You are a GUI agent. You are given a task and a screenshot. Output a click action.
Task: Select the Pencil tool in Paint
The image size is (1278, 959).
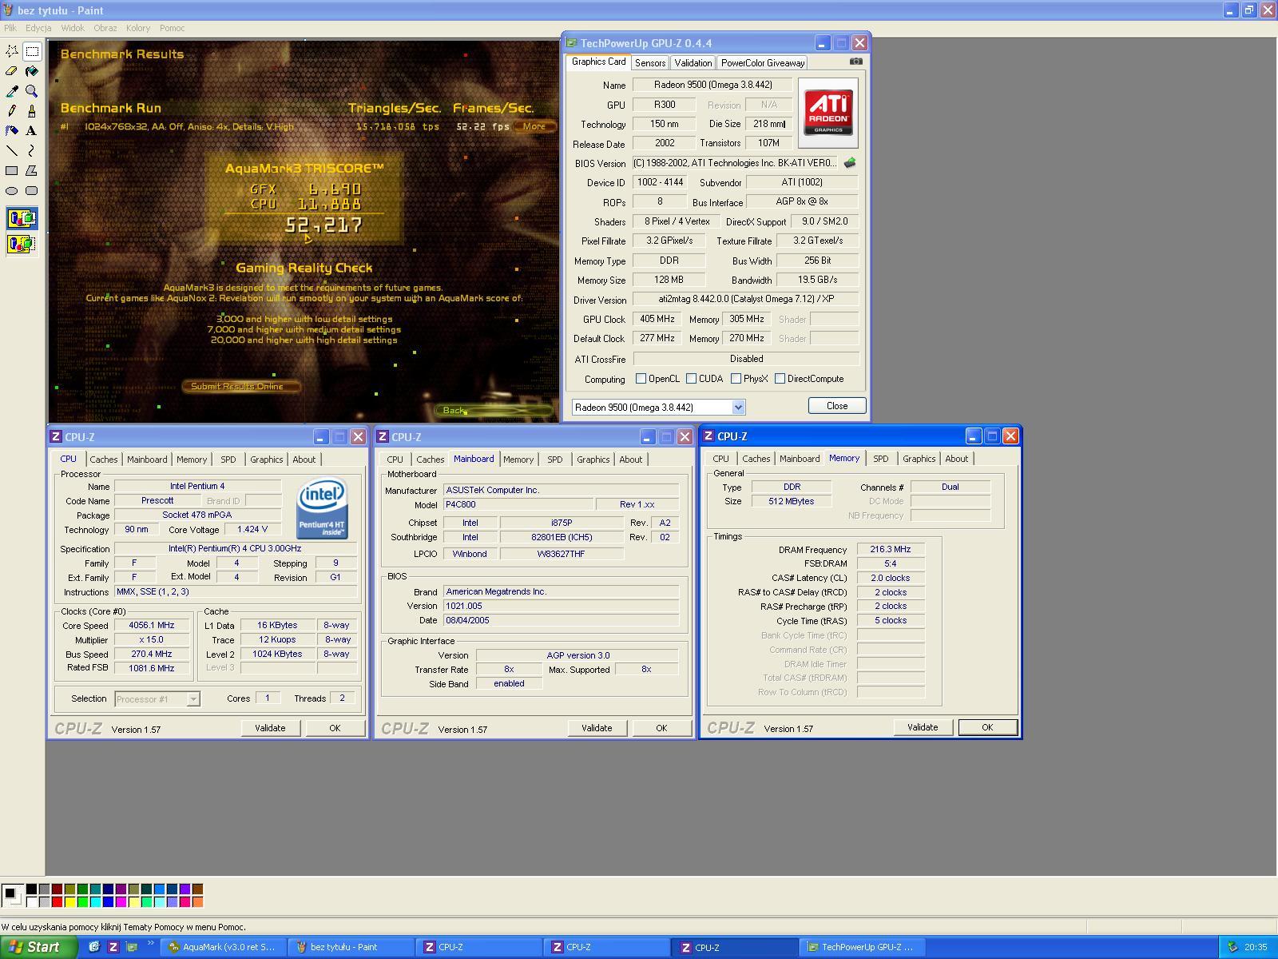[x=12, y=111]
